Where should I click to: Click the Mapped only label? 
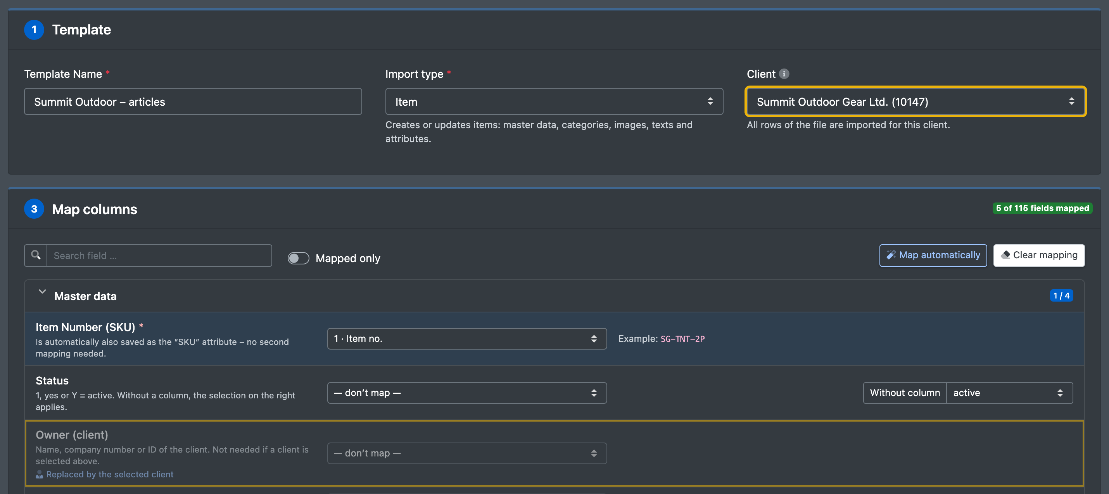(348, 258)
